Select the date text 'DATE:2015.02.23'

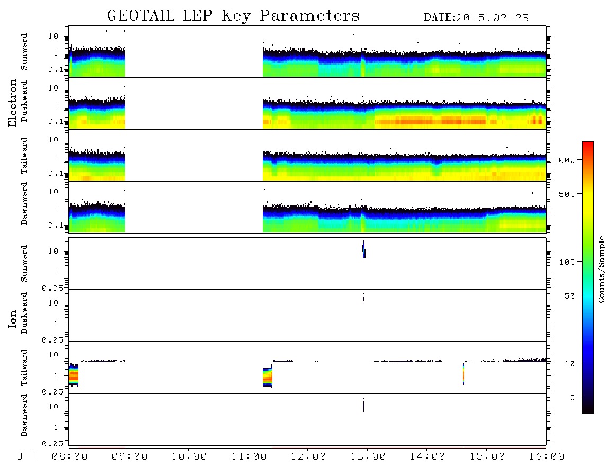[x=476, y=18]
